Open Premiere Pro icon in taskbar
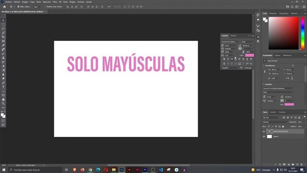Image resolution: width=307 pixels, height=173 pixels. click(145, 170)
